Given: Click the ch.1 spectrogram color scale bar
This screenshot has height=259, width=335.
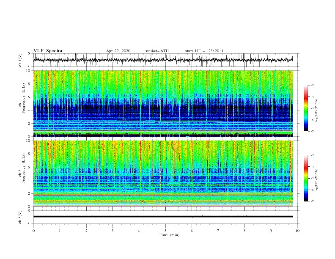Looking at the screenshot, I should pyautogui.click(x=306, y=108).
